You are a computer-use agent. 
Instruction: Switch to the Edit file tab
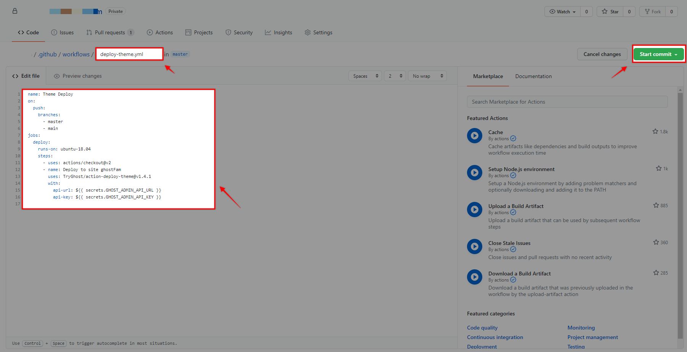(26, 76)
